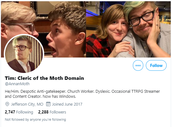Click the 2,747 following count number
The height and width of the screenshot is (127, 172).
(10, 112)
